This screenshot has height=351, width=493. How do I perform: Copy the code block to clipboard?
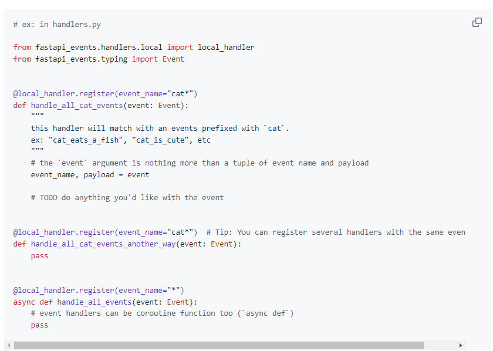pyautogui.click(x=477, y=22)
